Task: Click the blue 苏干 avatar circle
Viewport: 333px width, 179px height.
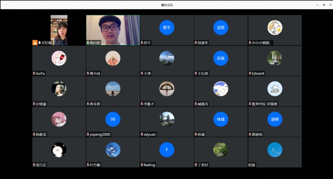Action: (167, 27)
